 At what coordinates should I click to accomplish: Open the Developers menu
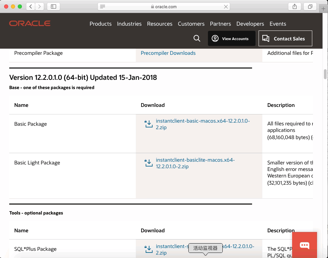pyautogui.click(x=250, y=24)
